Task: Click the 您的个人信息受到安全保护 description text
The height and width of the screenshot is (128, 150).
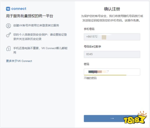Action: click(40, 37)
